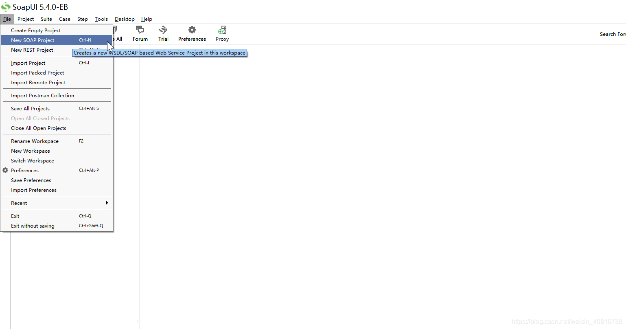This screenshot has width=626, height=329.
Task: Click Close All Open Projects
Action: coord(57,128)
